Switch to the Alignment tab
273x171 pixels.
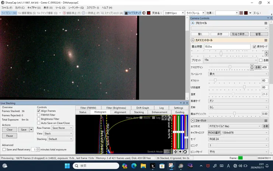click(120, 112)
